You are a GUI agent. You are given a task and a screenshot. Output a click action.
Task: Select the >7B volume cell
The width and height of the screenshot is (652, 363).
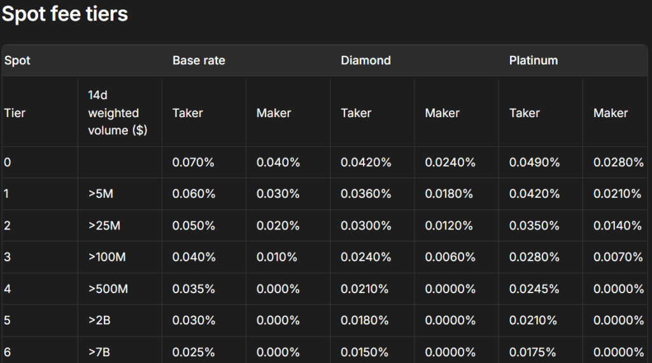(x=99, y=352)
